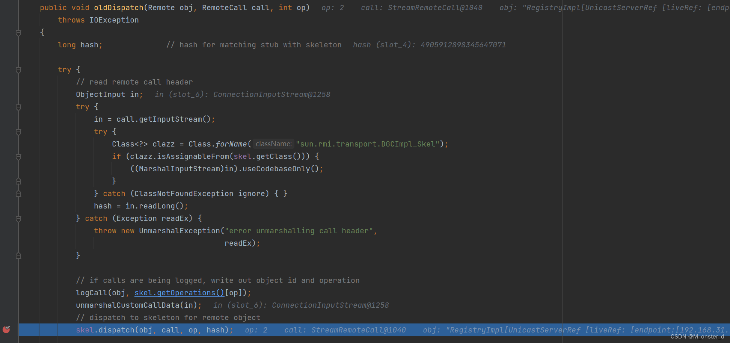
Task: Click the useCodebaseOnly() call
Action: pyautogui.click(x=281, y=169)
